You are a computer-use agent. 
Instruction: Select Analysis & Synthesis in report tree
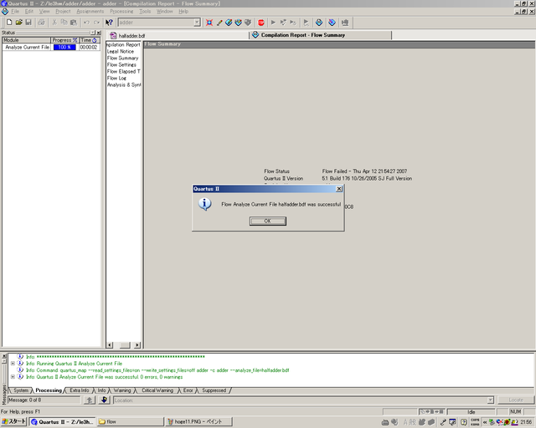coord(124,84)
